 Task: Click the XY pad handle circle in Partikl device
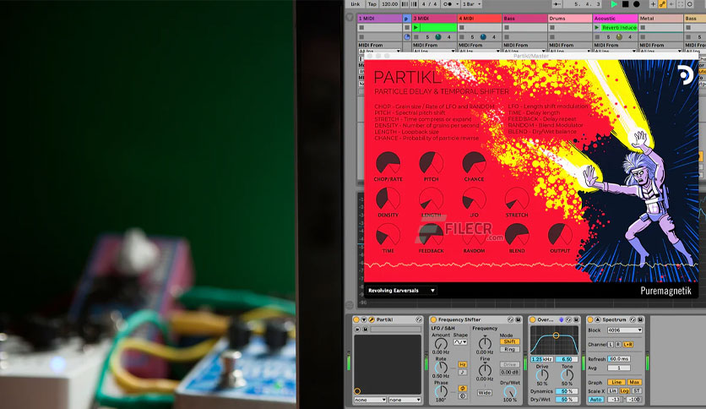tap(357, 391)
